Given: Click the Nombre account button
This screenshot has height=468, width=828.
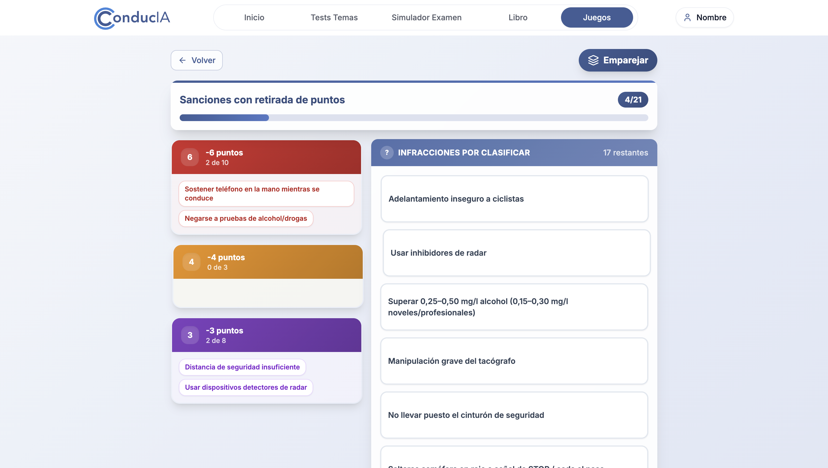Looking at the screenshot, I should coord(704,17).
